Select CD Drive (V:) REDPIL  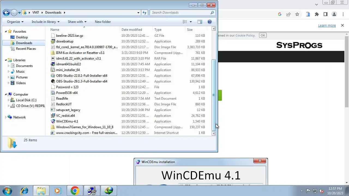point(30,106)
